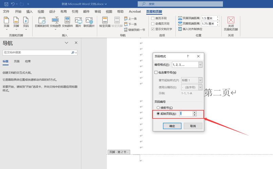Switch to the 布局 ribbon tab
Screen dimensions: 273x169
63,11
